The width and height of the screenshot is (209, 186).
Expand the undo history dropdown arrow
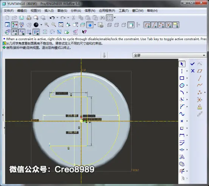(x=57, y=18)
